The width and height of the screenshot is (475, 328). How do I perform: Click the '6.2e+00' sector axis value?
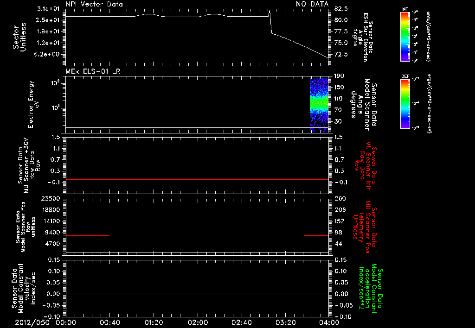(x=47, y=54)
